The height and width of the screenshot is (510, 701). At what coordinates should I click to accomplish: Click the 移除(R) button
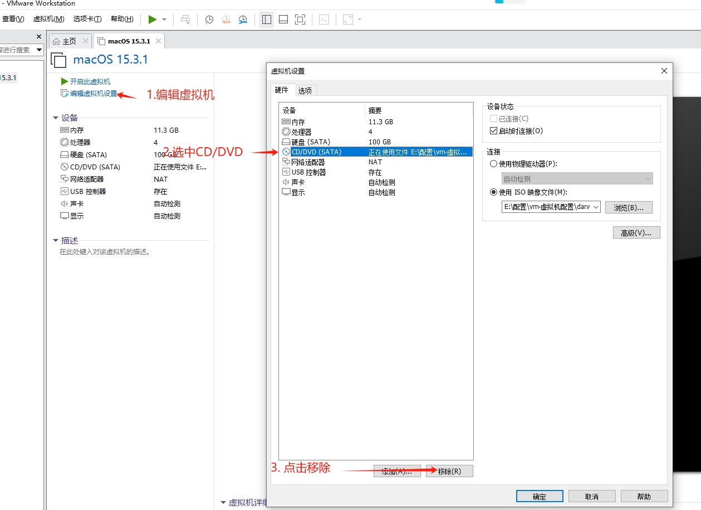[x=449, y=471]
